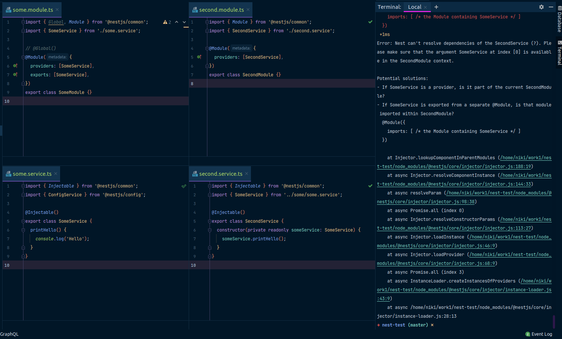The image size is (562, 339).
Task: Collapse printHello method fold marker
Action: (23, 230)
